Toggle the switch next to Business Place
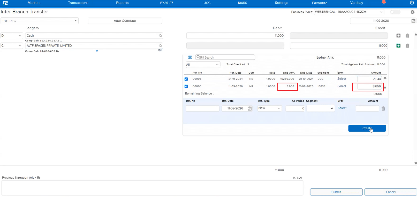Screen dimensions: 417x197 (395, 12)
